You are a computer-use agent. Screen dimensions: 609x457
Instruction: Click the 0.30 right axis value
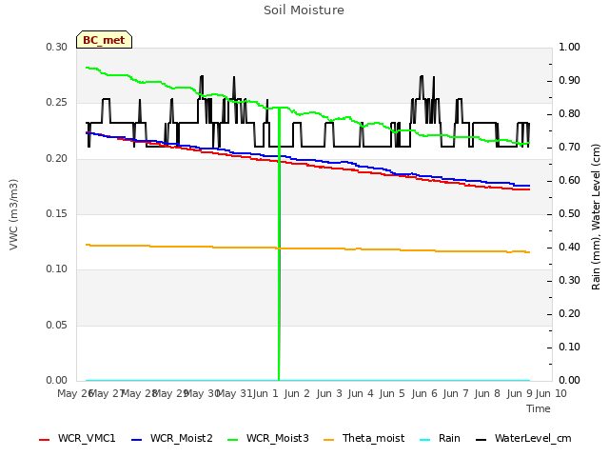click(x=569, y=280)
